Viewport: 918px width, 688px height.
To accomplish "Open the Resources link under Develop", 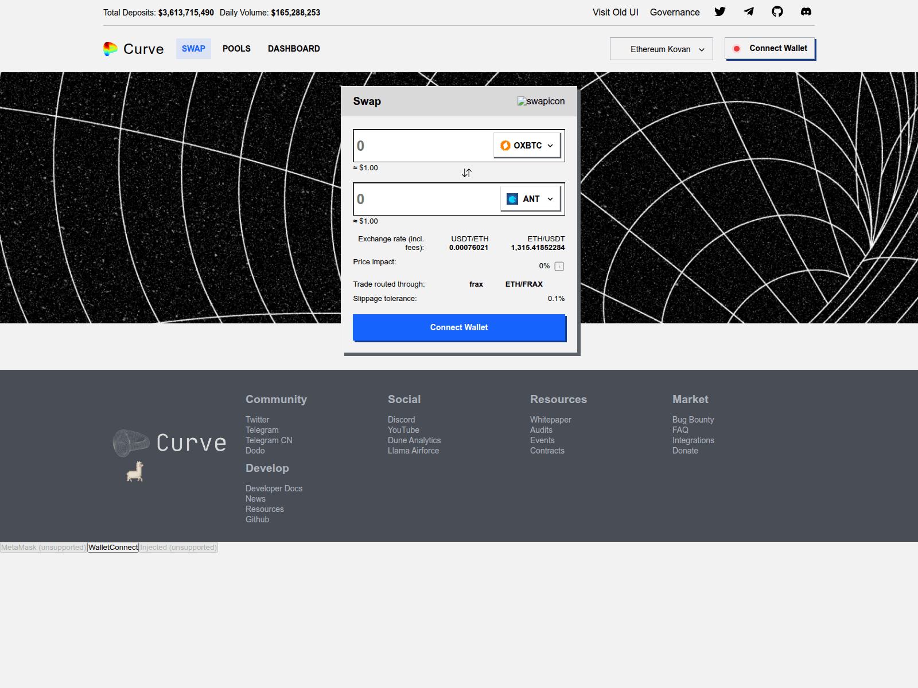I will click(264, 509).
